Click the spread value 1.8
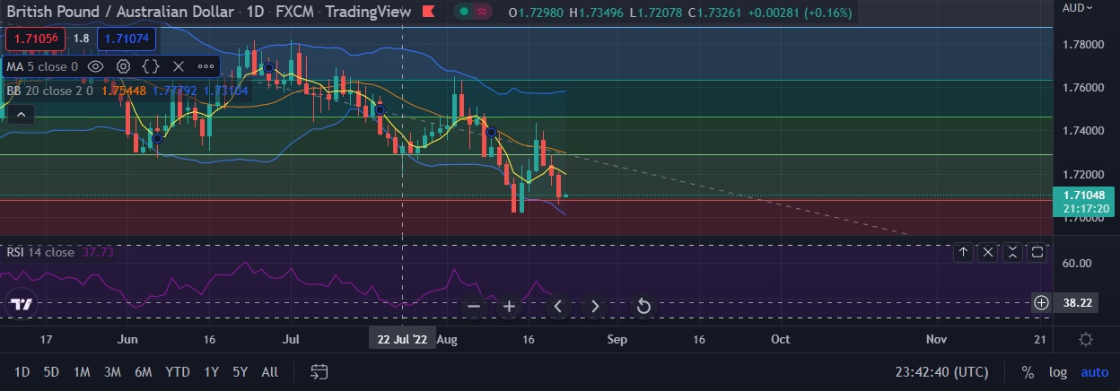Image resolution: width=1120 pixels, height=391 pixels. [x=81, y=39]
